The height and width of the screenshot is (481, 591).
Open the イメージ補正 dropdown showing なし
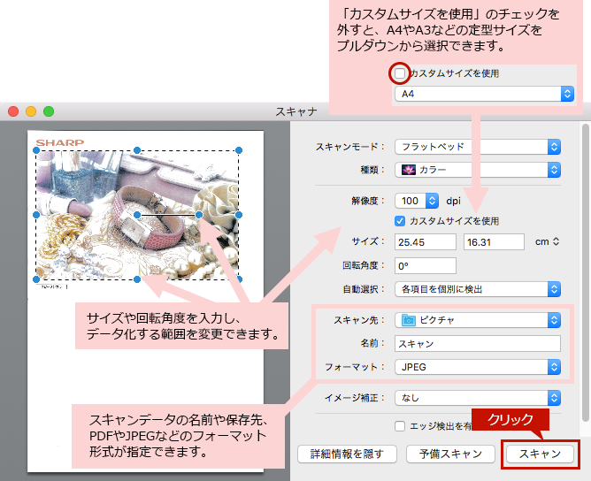(x=478, y=398)
